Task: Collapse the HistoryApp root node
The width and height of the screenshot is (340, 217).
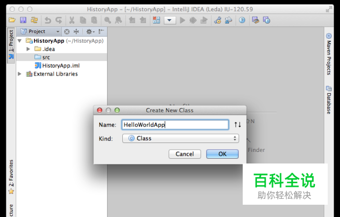Action: (20, 41)
